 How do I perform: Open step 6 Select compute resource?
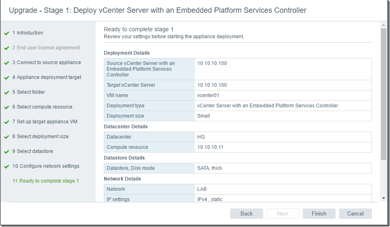42,107
